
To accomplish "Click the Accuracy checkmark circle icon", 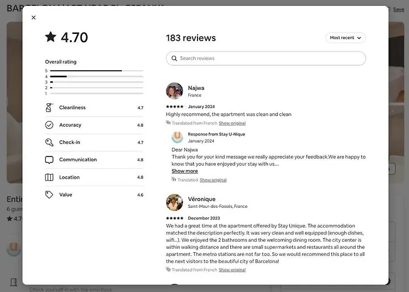I will click(x=49, y=125).
